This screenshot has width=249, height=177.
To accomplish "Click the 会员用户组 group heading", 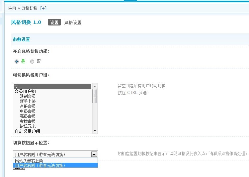I will click(x=25, y=91).
